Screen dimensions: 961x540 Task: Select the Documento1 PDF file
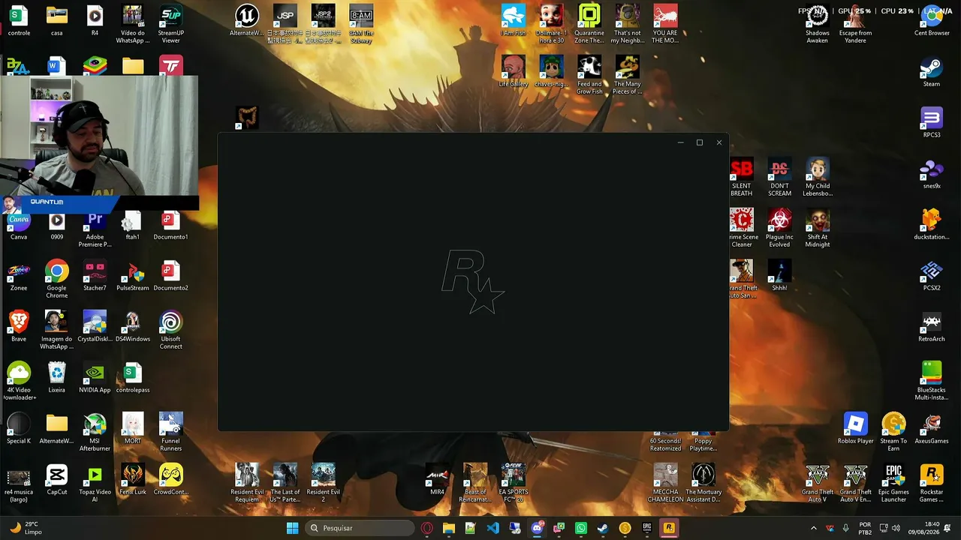tap(171, 225)
